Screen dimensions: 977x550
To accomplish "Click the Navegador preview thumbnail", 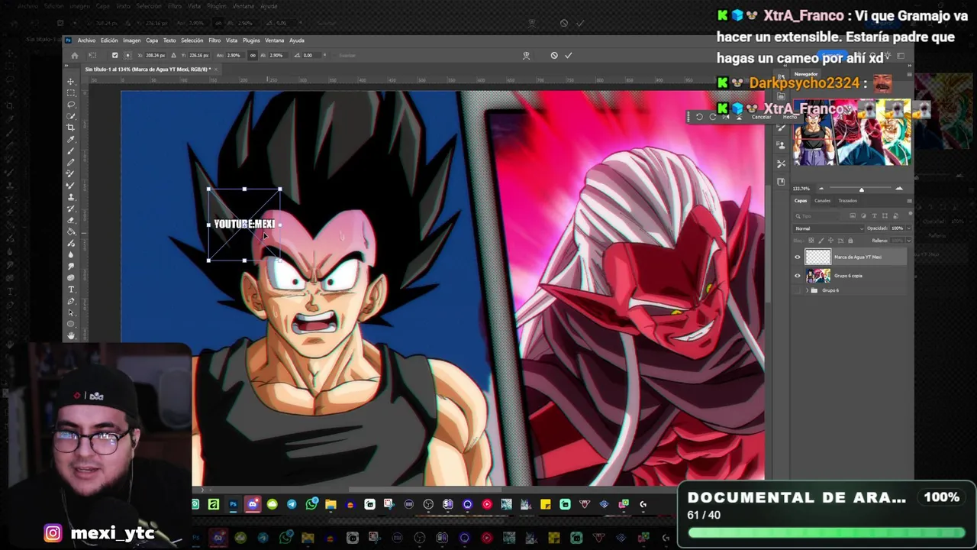I will [x=852, y=132].
